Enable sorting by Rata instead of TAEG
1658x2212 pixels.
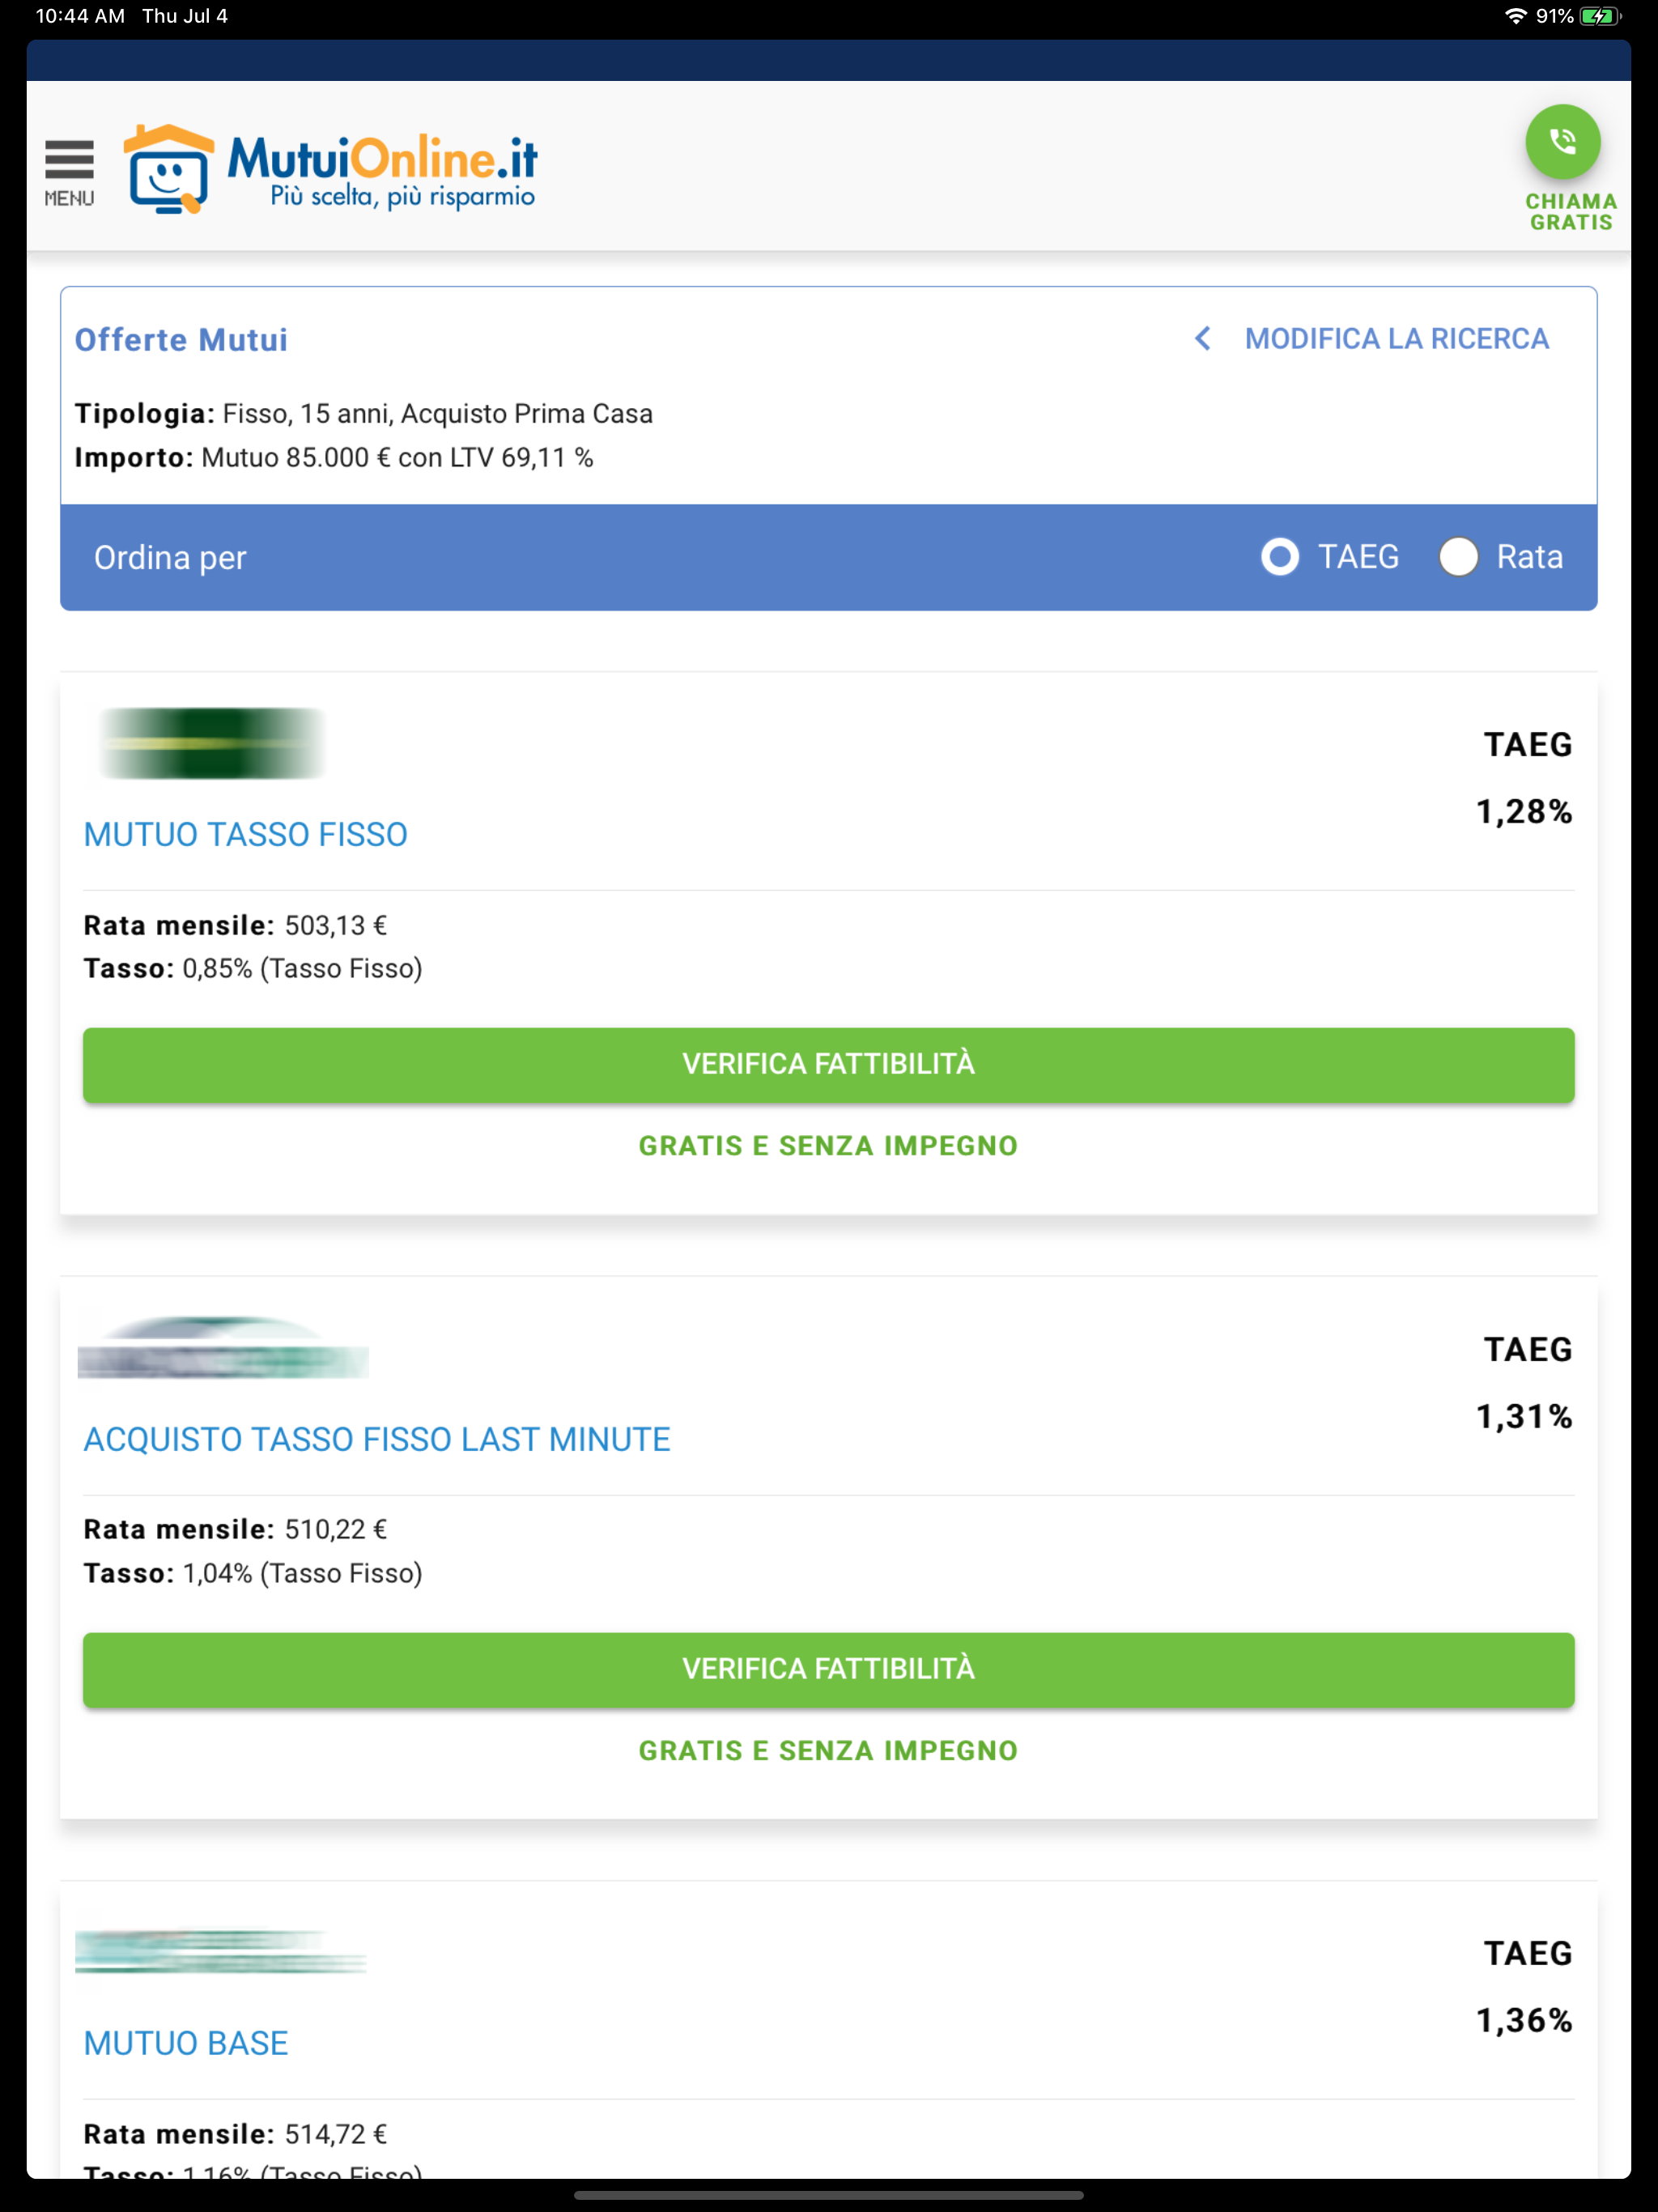click(x=1459, y=557)
